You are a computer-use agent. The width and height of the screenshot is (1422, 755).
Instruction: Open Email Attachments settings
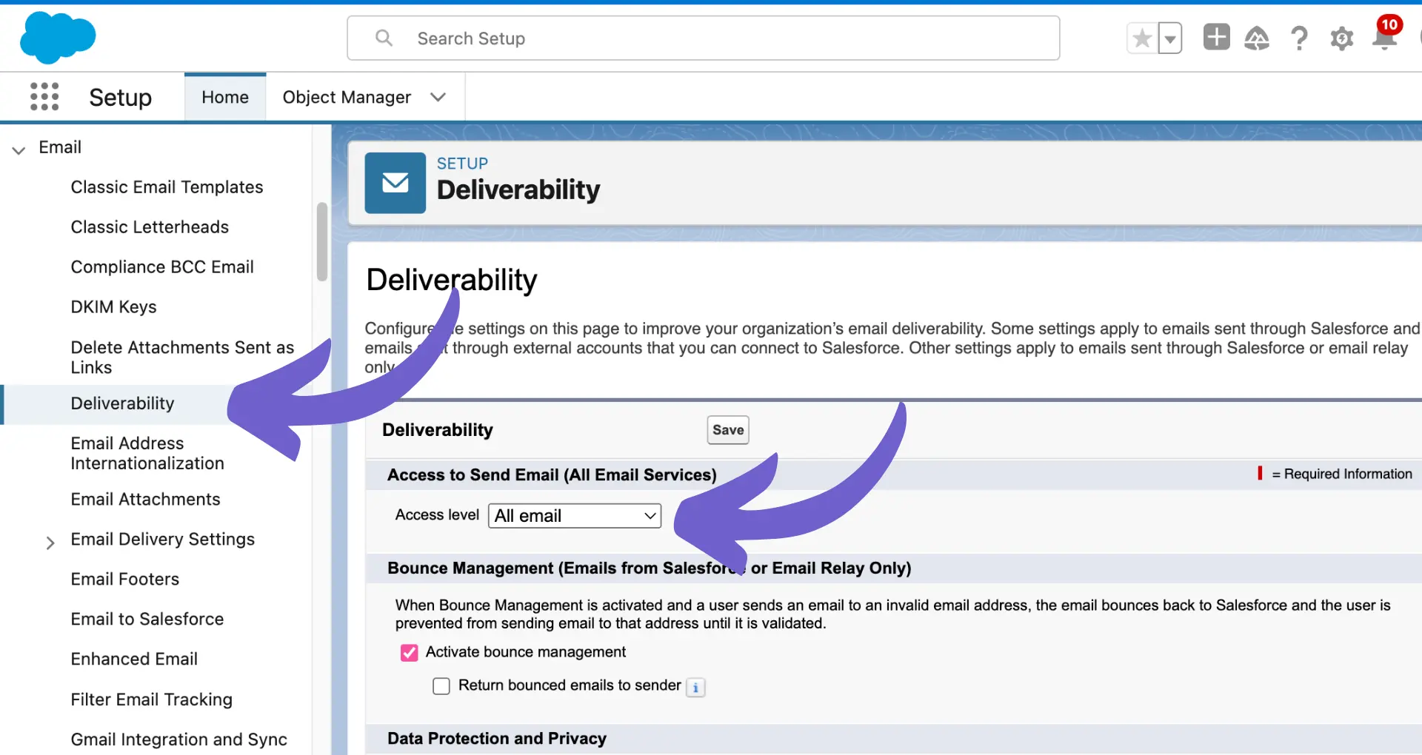coord(145,499)
